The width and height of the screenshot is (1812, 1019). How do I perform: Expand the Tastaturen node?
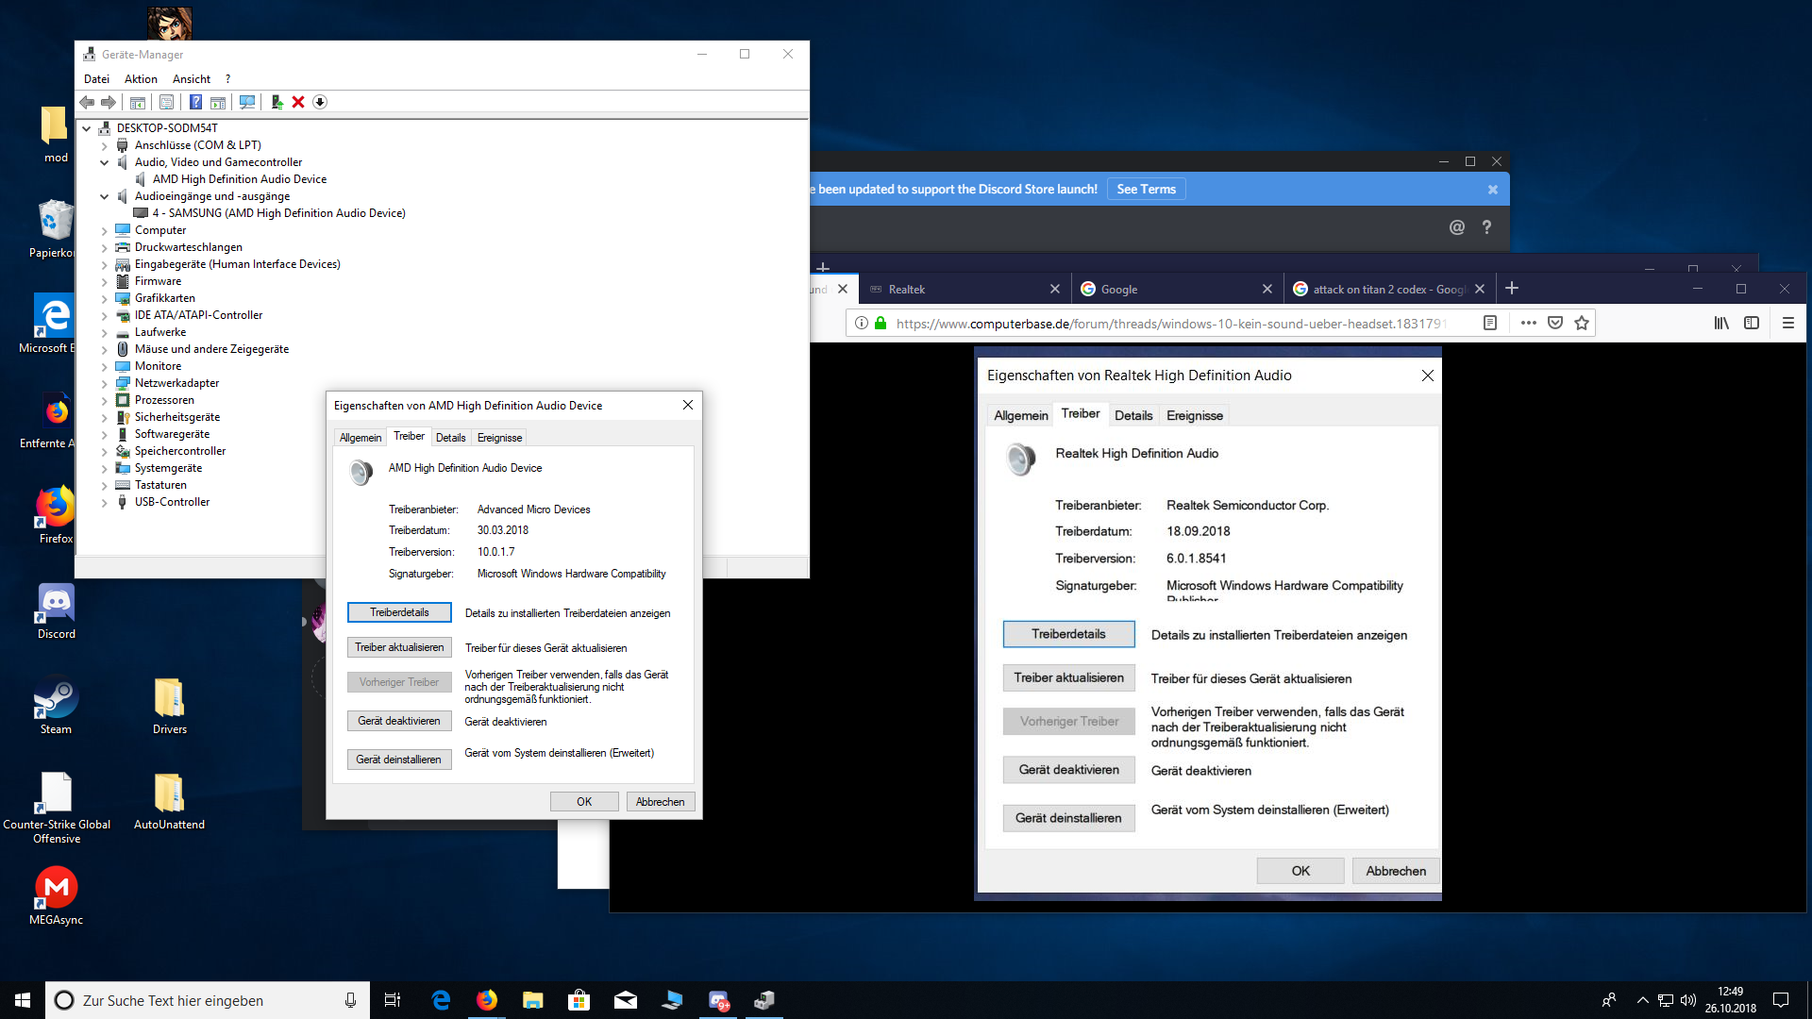[105, 485]
